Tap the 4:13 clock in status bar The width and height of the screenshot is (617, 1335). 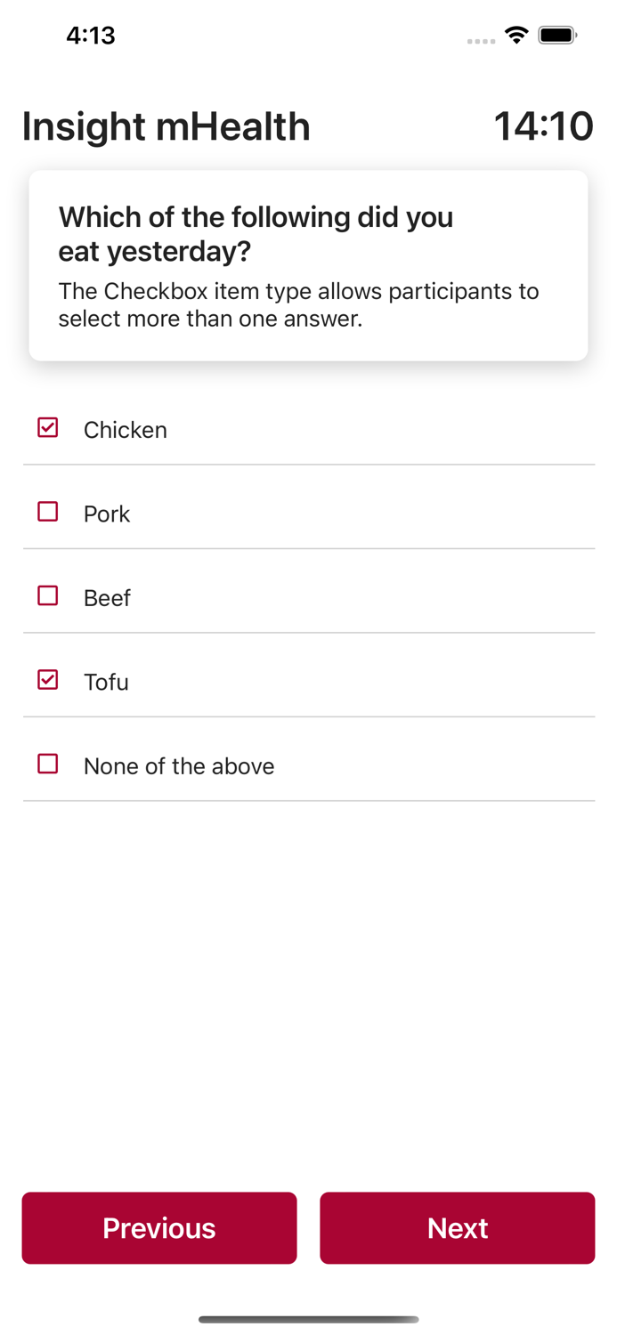pos(91,36)
